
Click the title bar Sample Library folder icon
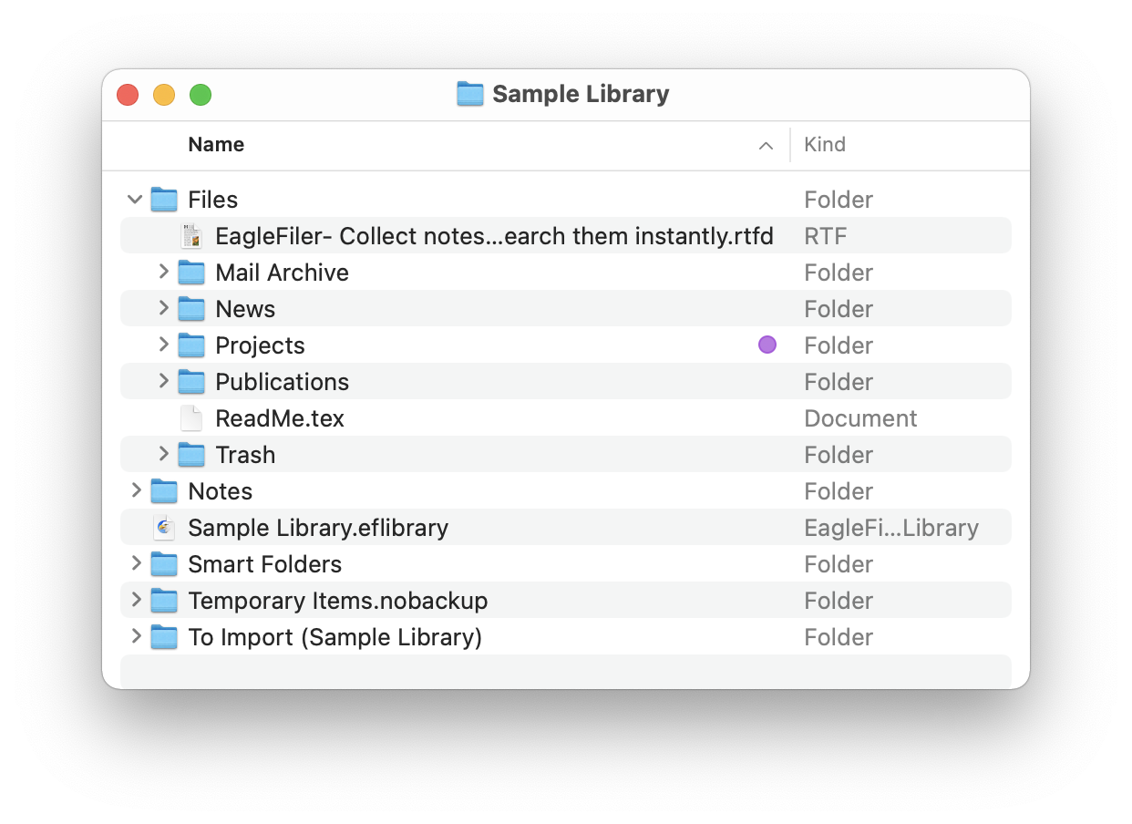[469, 94]
